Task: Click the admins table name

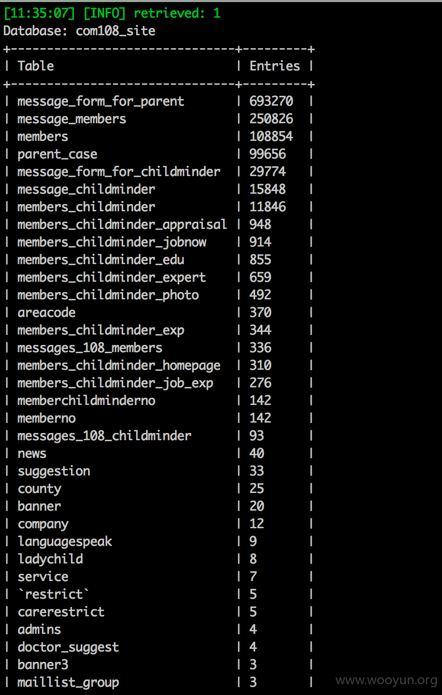Action: coord(39,629)
